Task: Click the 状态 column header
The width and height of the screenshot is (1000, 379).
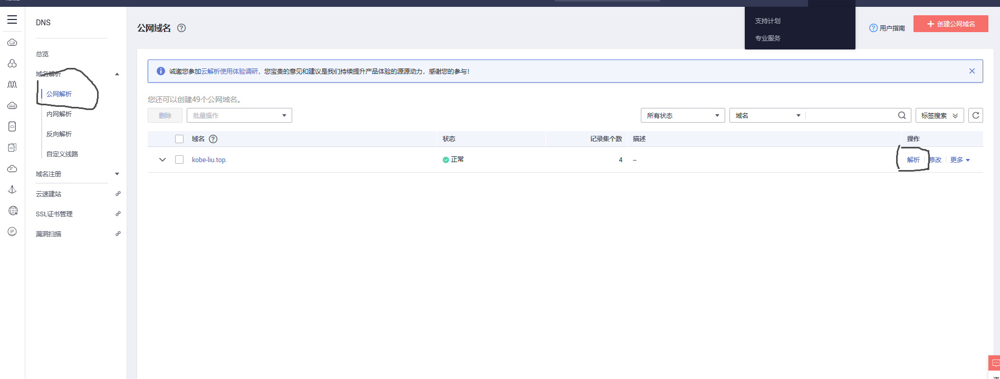Action: point(449,139)
